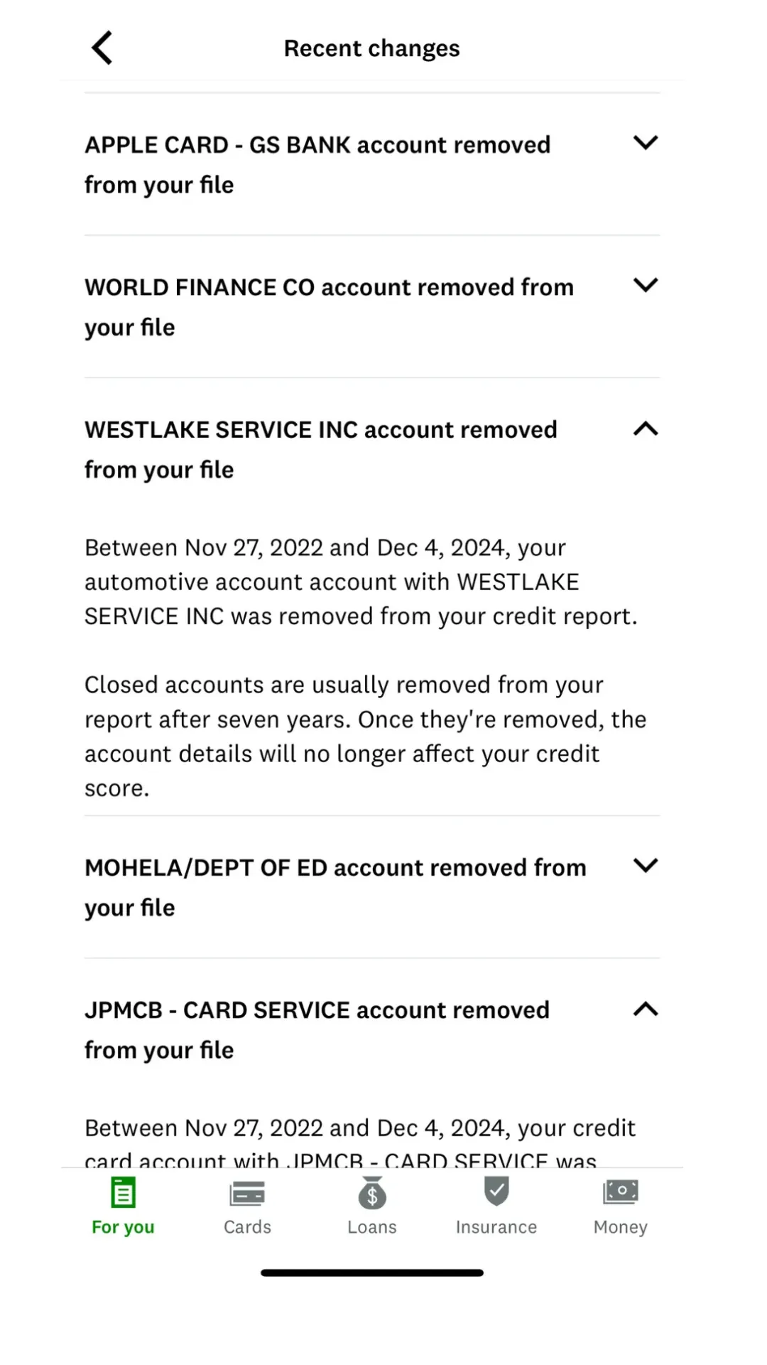The image size is (767, 1365).
Task: Open the For you document icon
Action: (123, 1192)
